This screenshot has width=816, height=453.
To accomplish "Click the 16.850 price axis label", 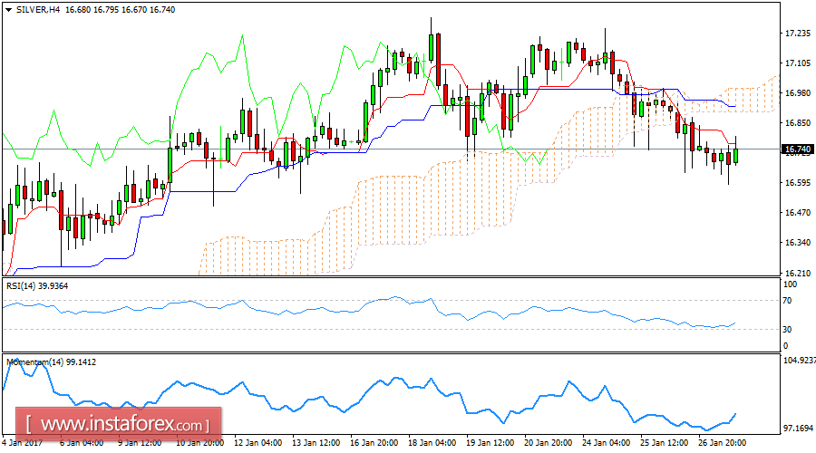I will click(798, 123).
